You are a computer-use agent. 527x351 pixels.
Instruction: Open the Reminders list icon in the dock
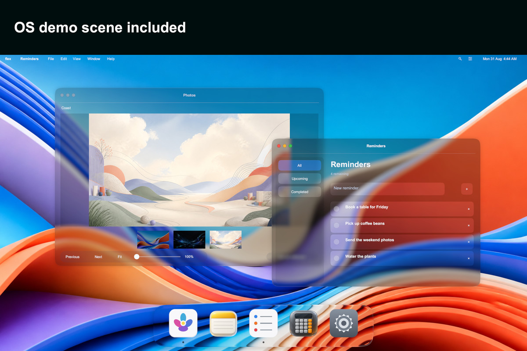click(x=263, y=323)
